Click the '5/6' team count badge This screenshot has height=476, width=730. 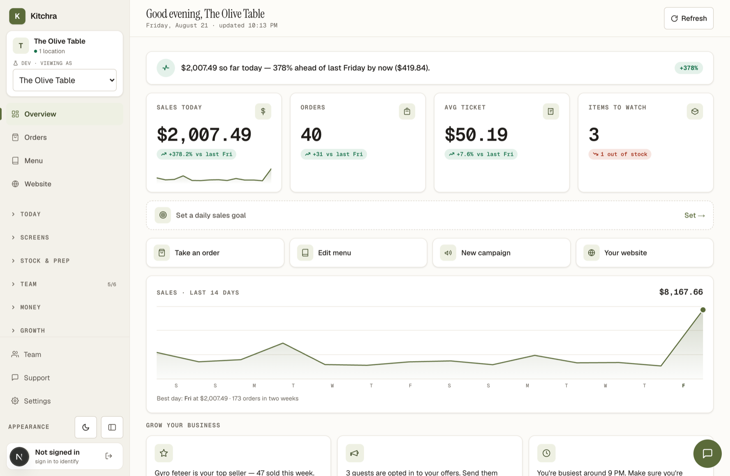112,285
